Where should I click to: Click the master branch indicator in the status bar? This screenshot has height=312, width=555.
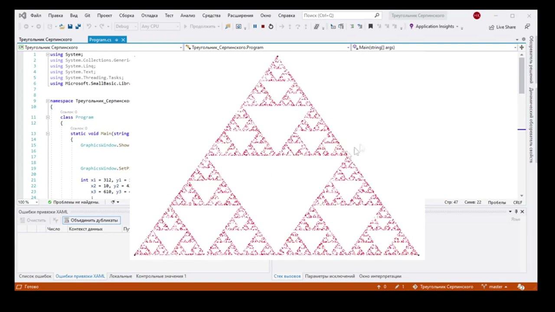[495, 287]
